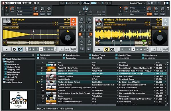Toggle Filter ON button in FX 2
171x111 pixels.
tap(163, 14)
